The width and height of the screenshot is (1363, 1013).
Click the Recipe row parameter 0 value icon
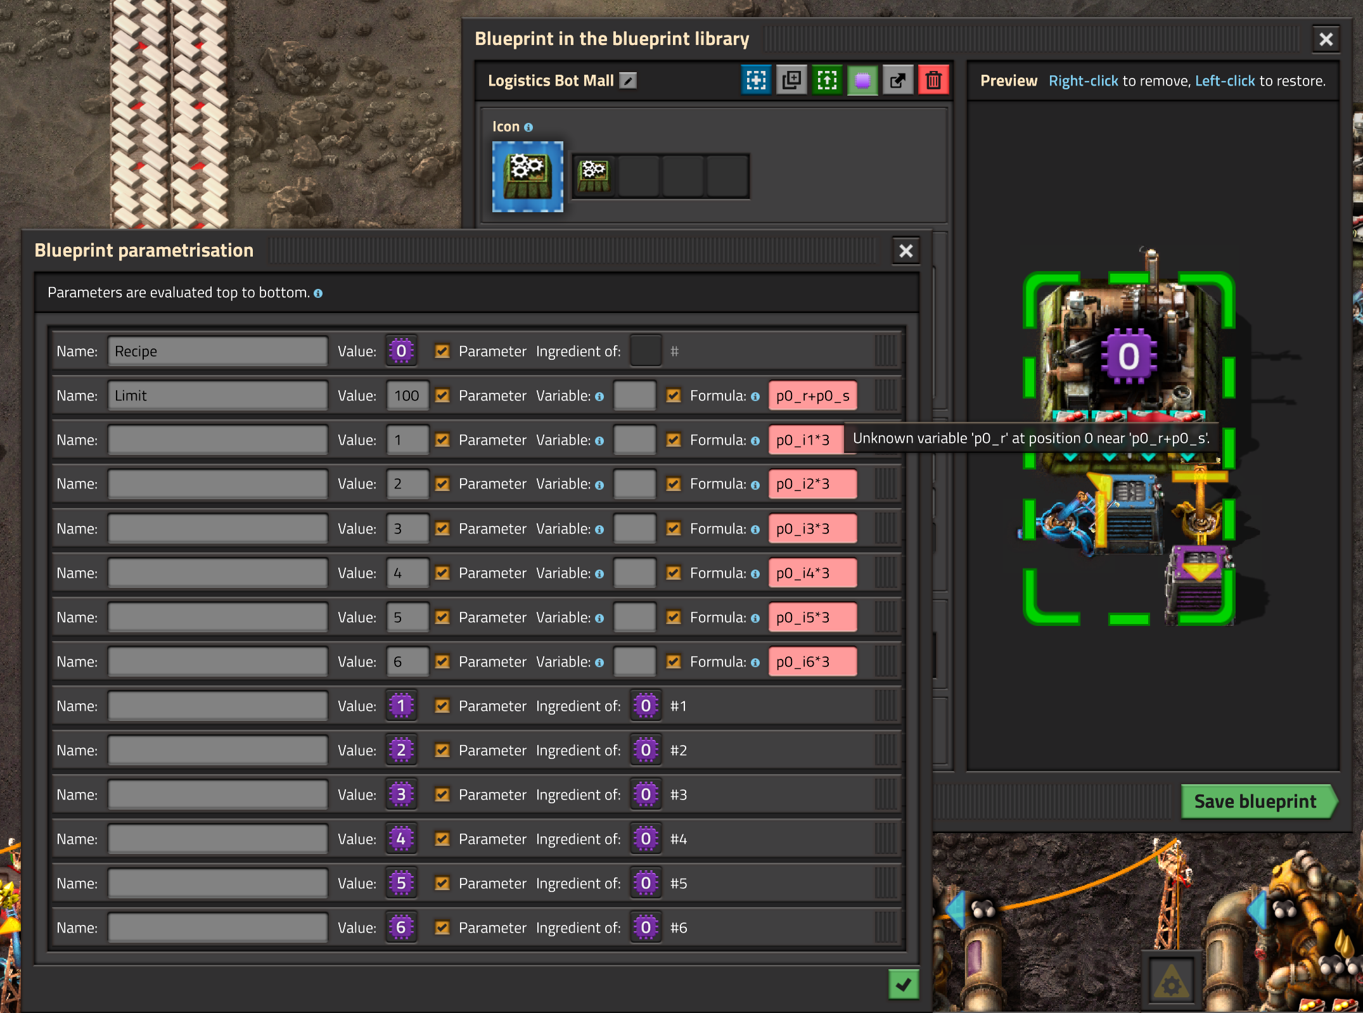(x=401, y=351)
